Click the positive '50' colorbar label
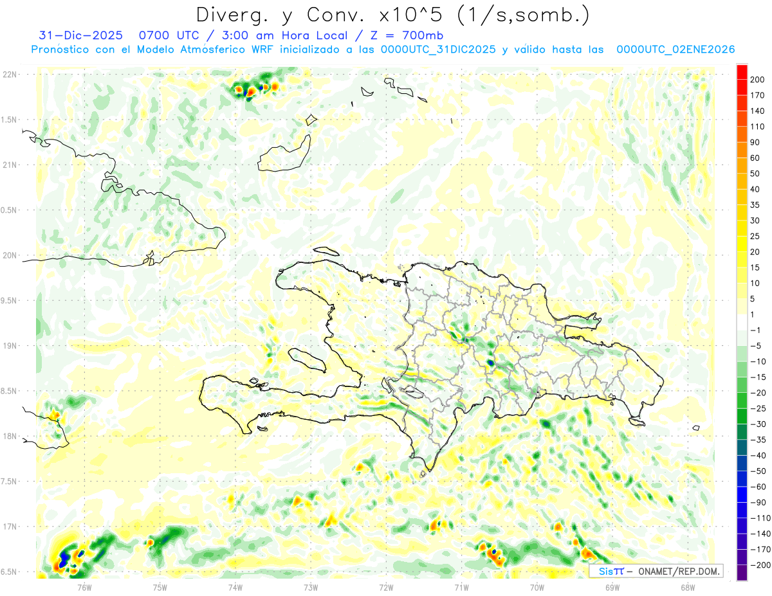The width and height of the screenshot is (772, 596). (756, 174)
